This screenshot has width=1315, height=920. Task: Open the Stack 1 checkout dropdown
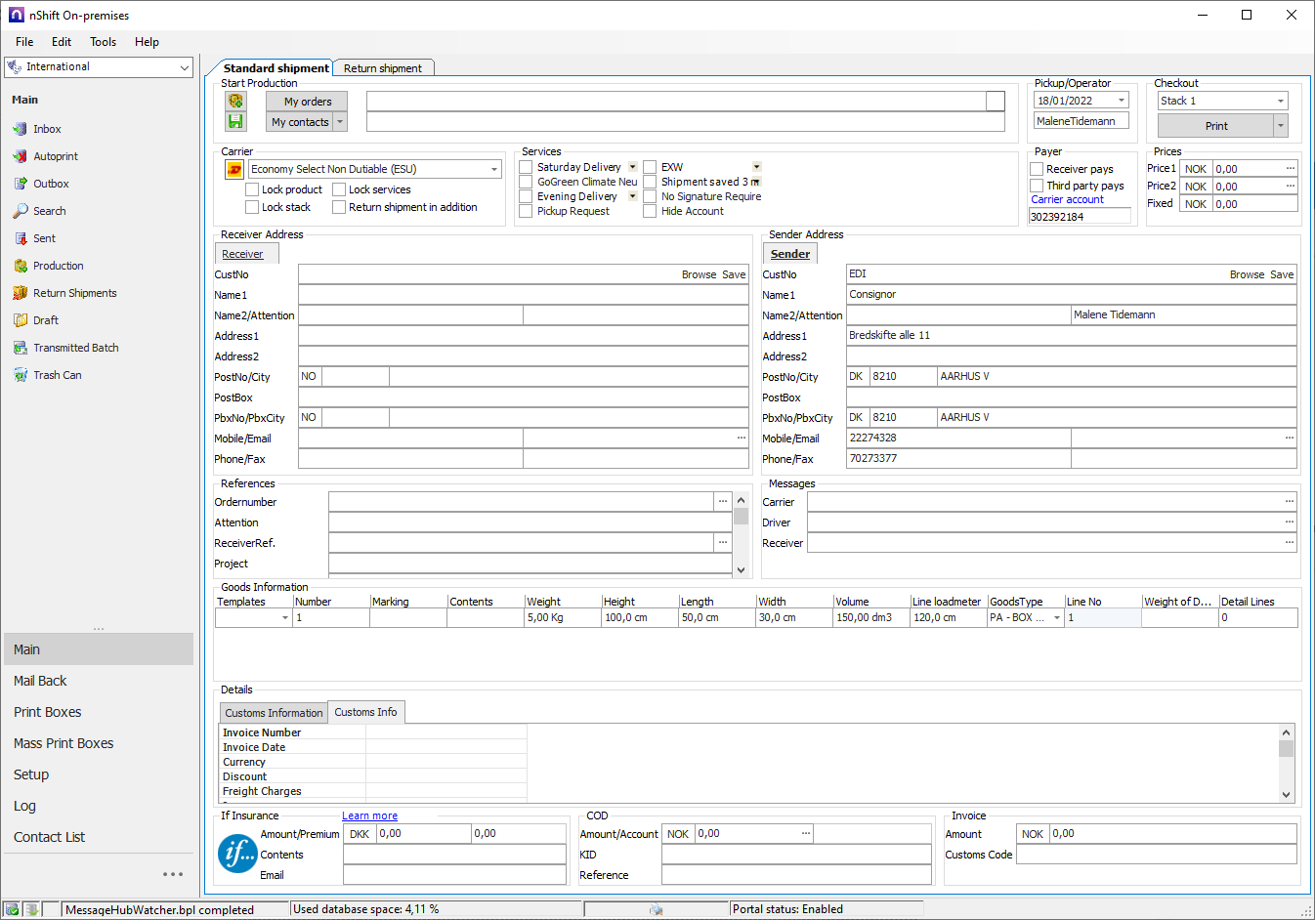(1280, 102)
